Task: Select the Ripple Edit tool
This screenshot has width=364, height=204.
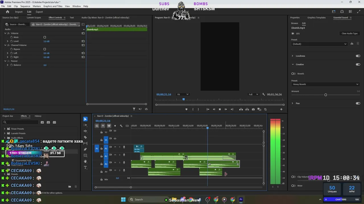Action: [85, 131]
